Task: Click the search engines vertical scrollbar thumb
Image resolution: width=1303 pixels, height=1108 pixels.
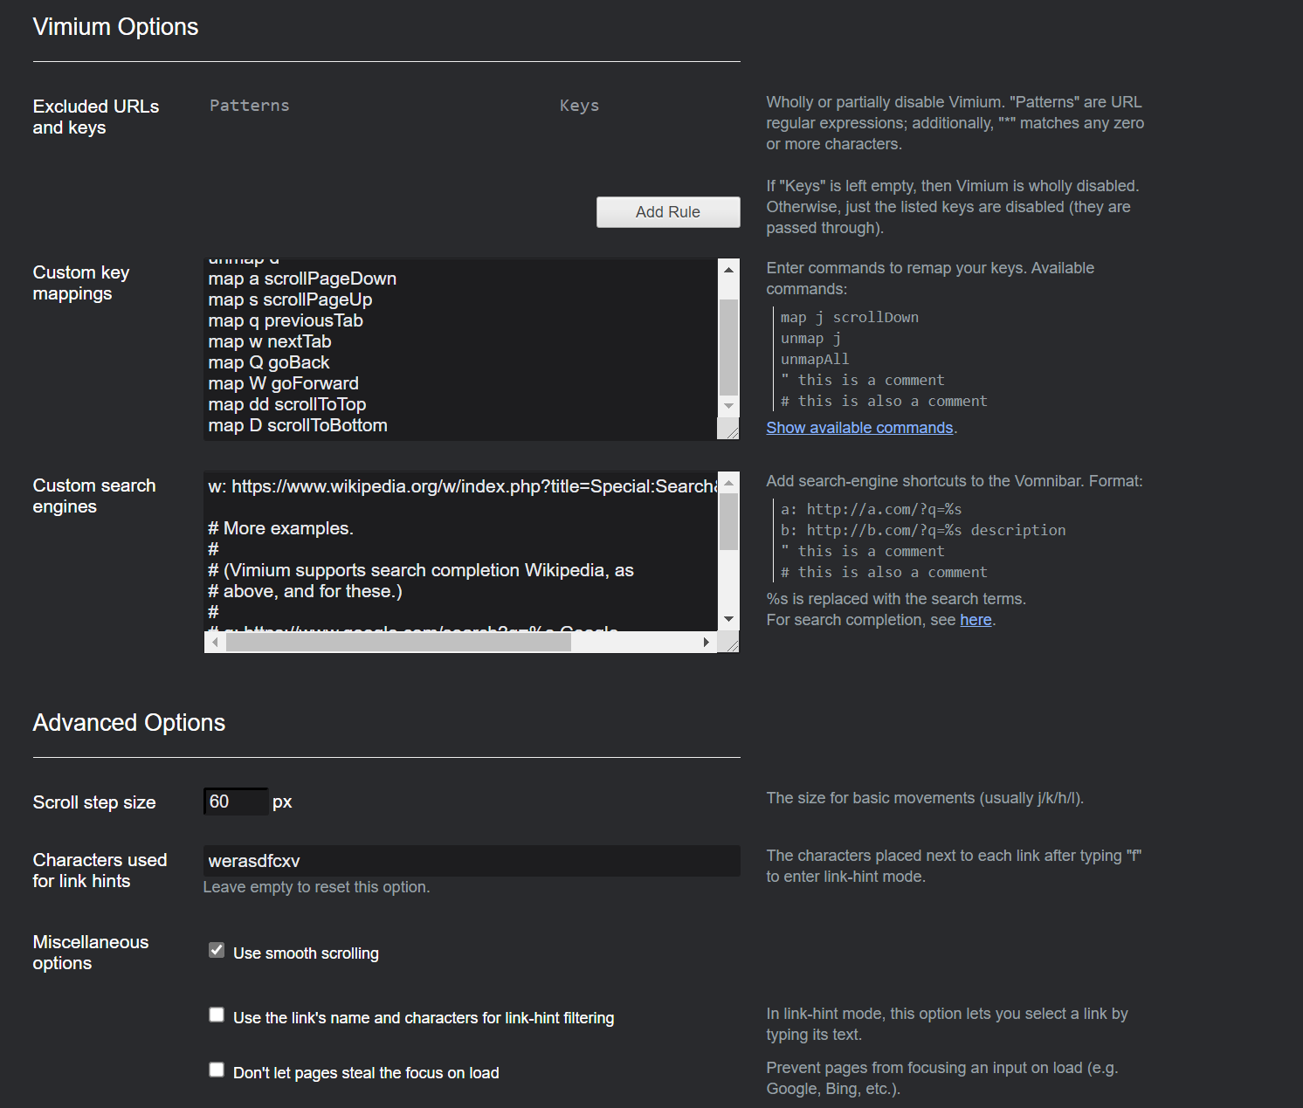Action: [728, 522]
